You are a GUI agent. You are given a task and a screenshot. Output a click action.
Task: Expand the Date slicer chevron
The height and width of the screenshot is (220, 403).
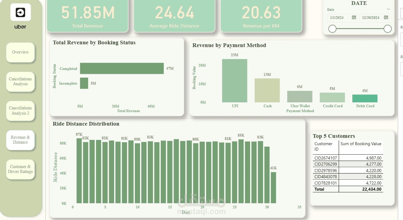388,9
